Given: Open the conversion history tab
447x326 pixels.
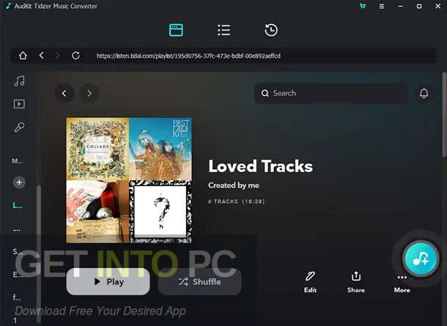Looking at the screenshot, I should [x=271, y=30].
